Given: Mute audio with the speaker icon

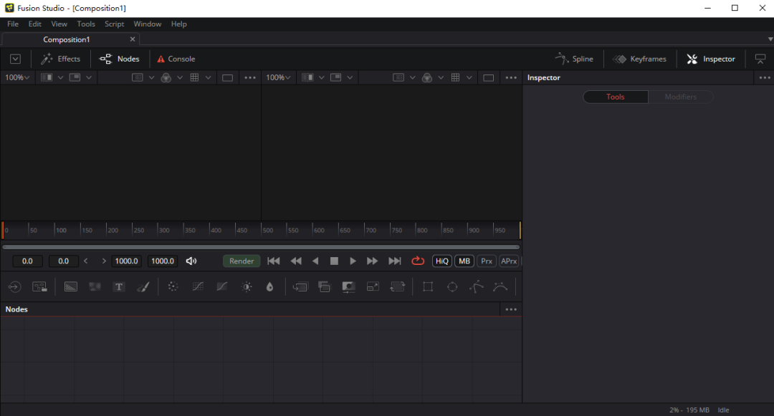Looking at the screenshot, I should pyautogui.click(x=191, y=261).
